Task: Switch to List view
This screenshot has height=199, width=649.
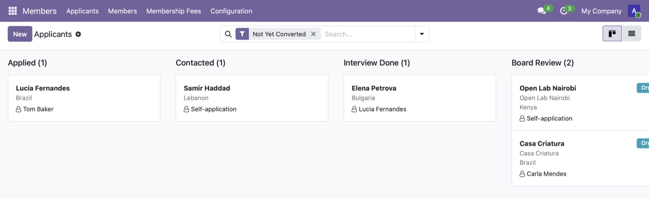Action: [631, 34]
